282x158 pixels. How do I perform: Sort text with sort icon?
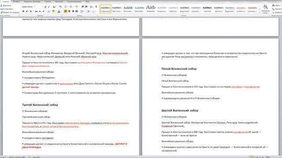(91, 7)
